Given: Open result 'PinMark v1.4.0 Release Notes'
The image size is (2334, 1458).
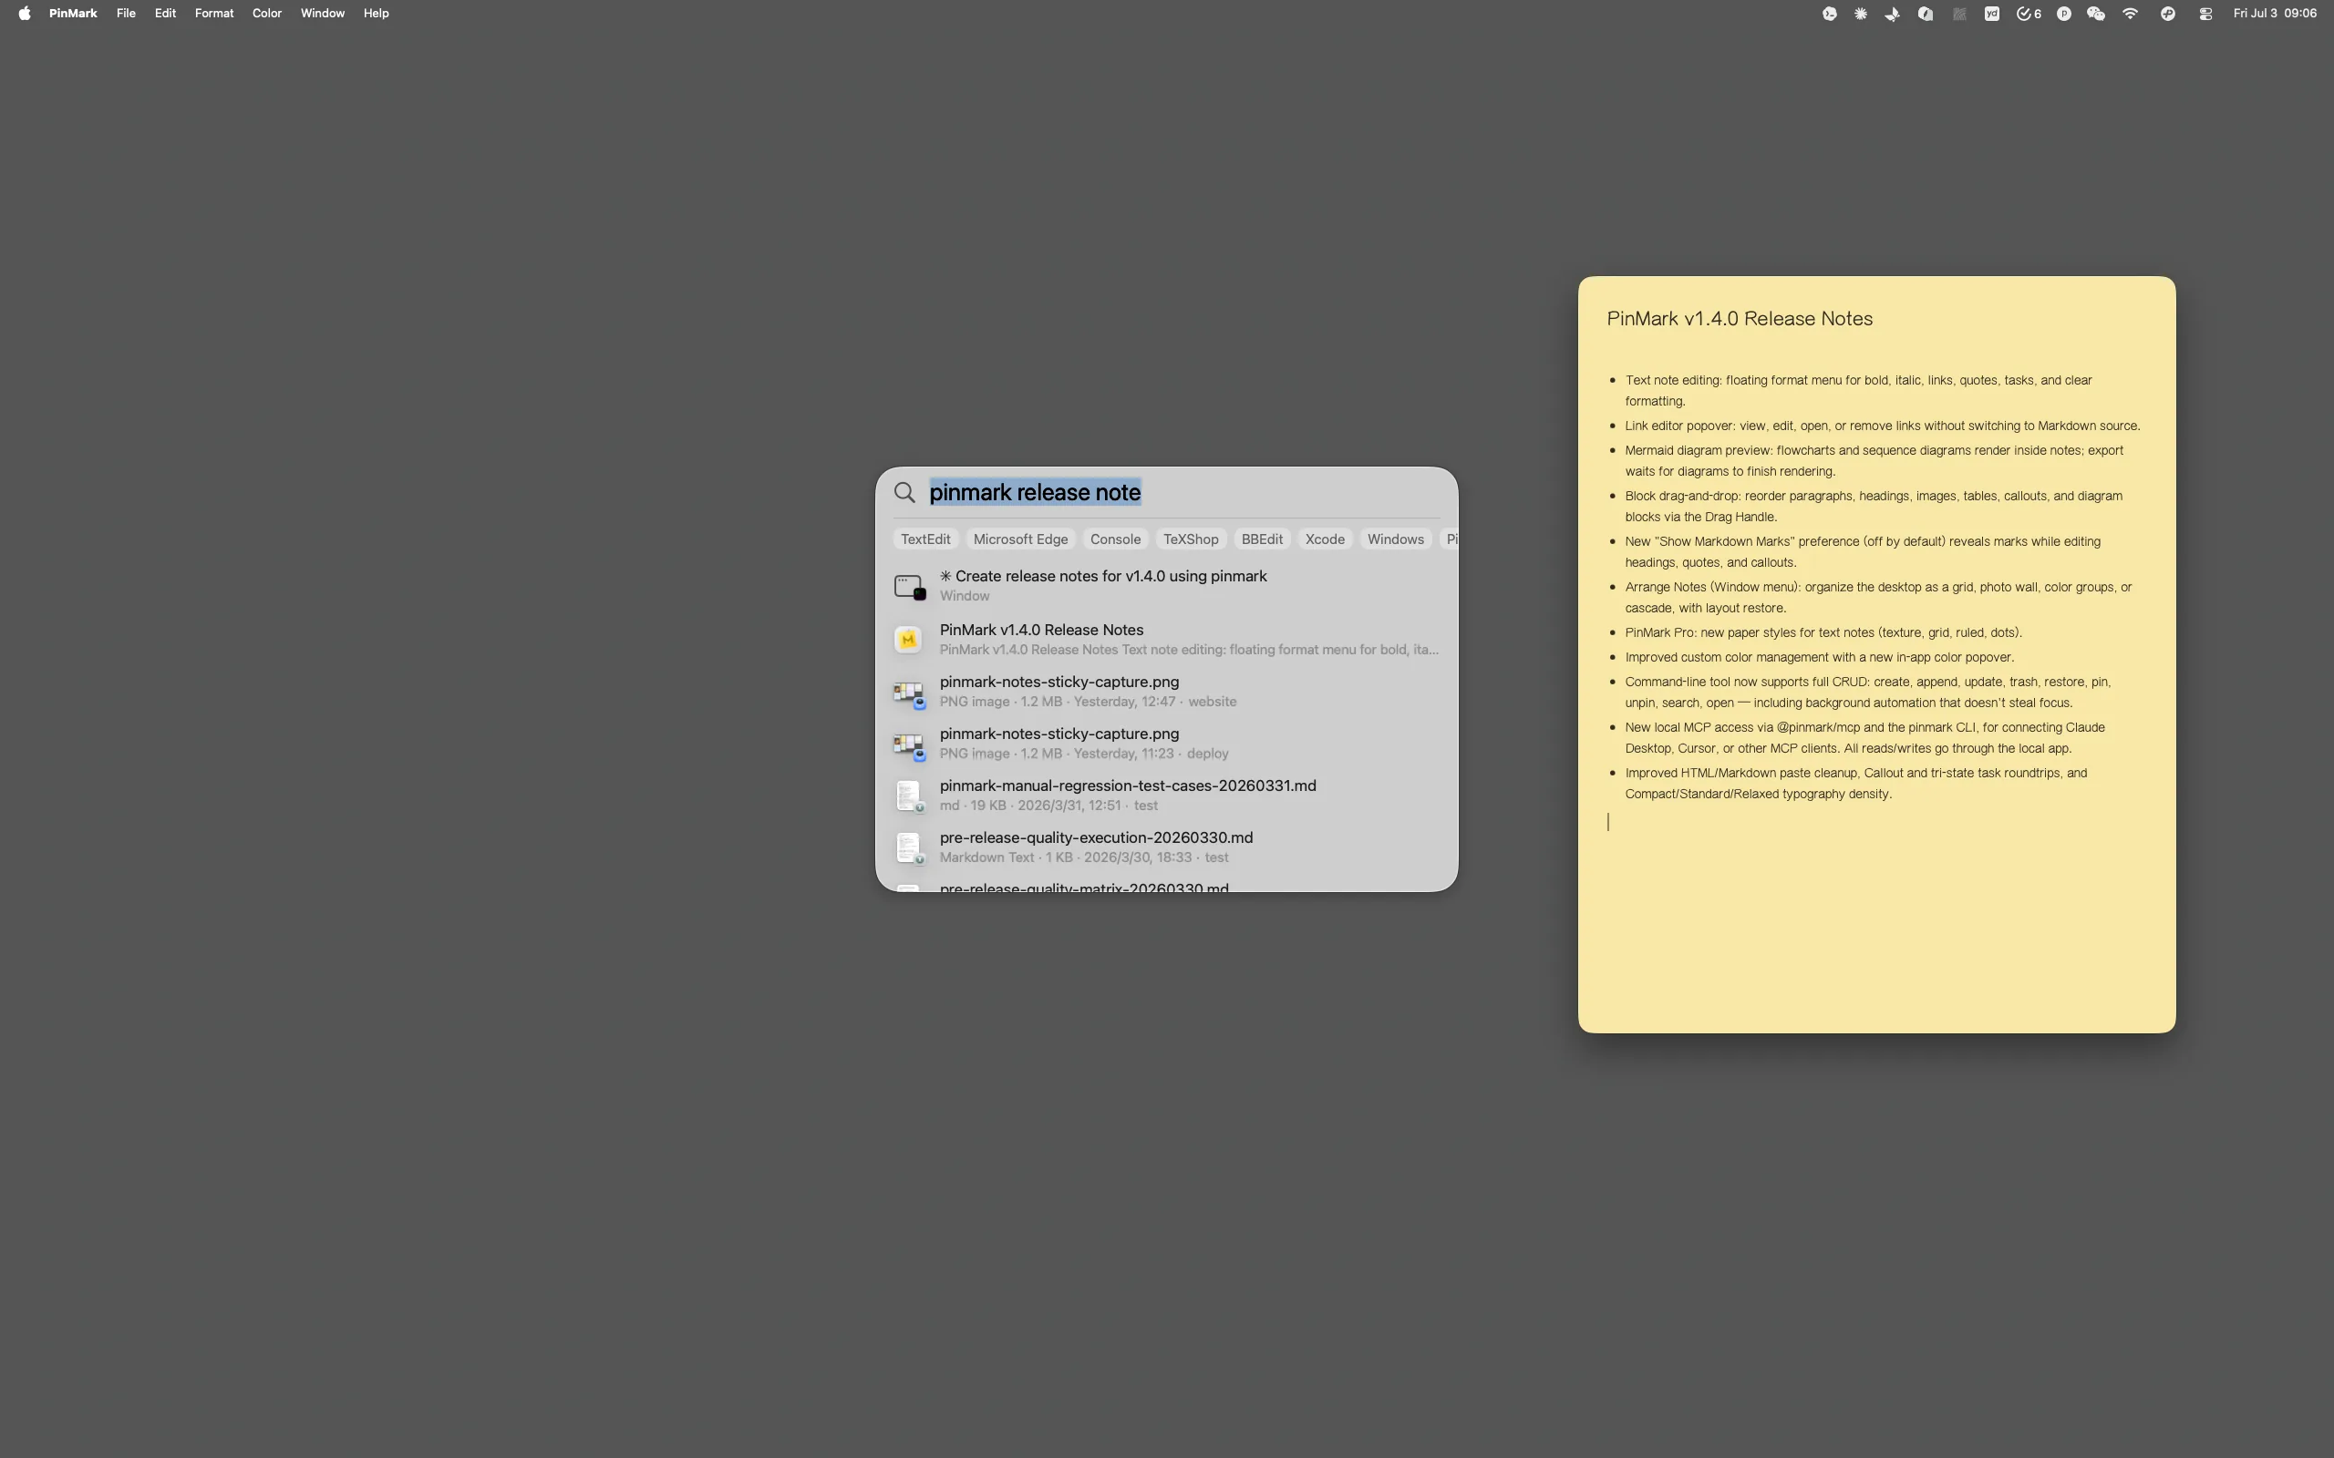Looking at the screenshot, I should (x=1166, y=640).
